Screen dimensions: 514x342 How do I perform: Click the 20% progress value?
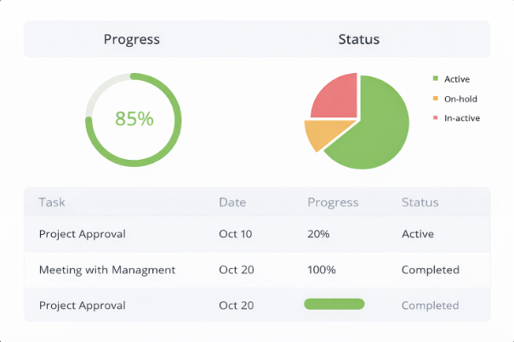click(319, 234)
